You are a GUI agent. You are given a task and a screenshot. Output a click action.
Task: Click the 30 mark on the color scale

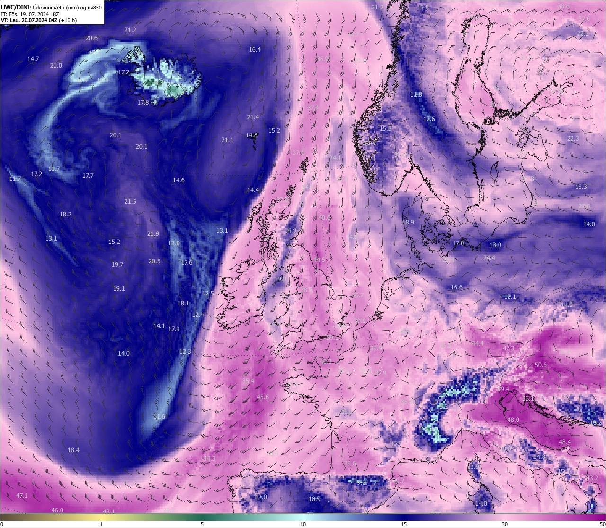point(505,524)
